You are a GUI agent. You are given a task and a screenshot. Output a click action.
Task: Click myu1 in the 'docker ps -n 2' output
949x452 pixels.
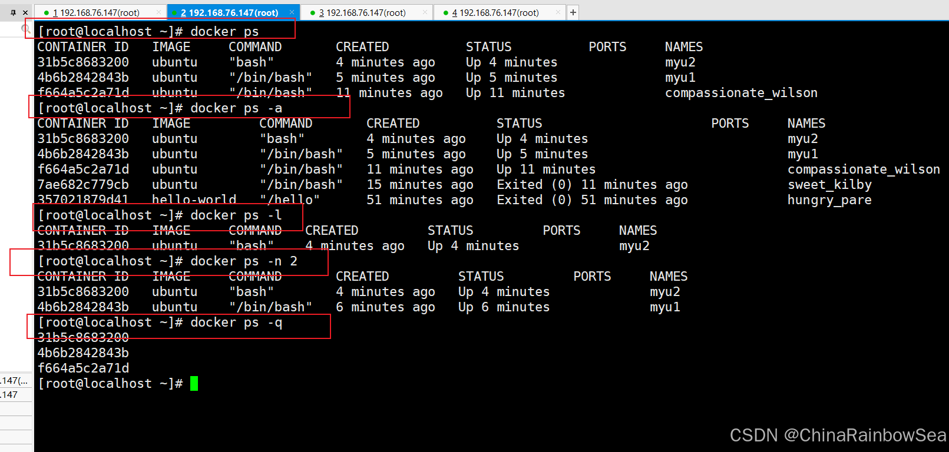pos(665,307)
